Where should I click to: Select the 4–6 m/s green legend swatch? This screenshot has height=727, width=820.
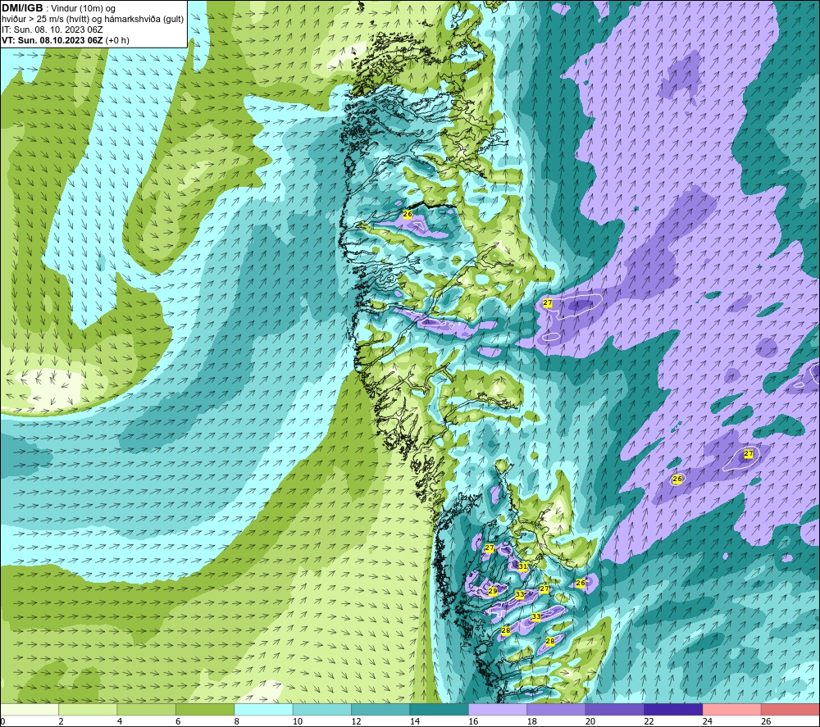point(147,709)
